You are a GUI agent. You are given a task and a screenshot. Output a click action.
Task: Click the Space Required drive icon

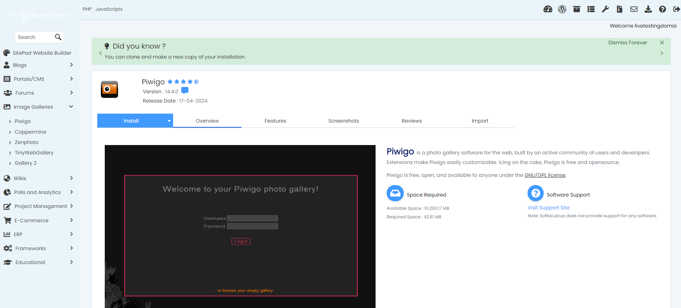pos(395,193)
